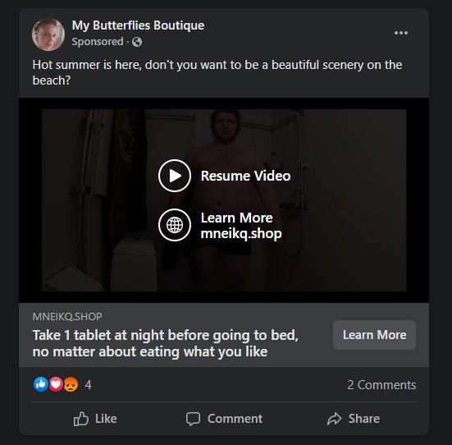Screen dimensions: 452x445
Task: Click the Comment button
Action: [x=224, y=419]
